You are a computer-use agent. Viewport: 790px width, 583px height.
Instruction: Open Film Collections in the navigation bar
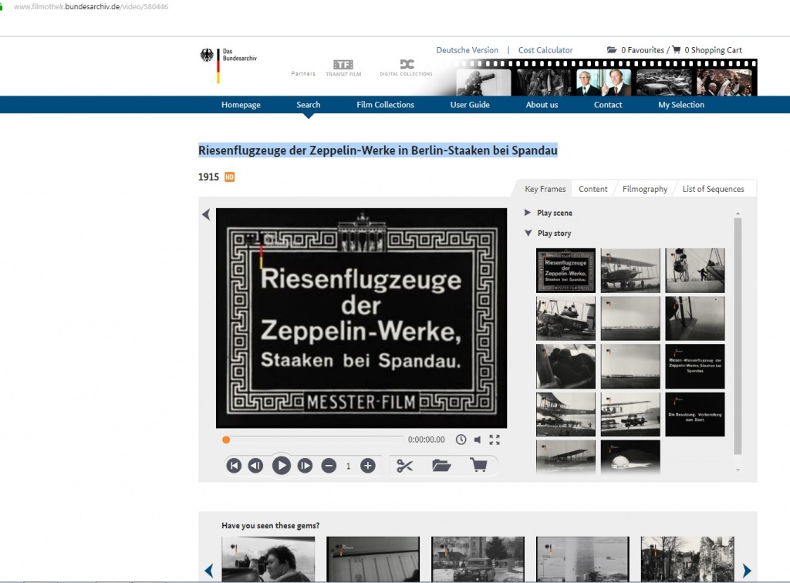(386, 105)
